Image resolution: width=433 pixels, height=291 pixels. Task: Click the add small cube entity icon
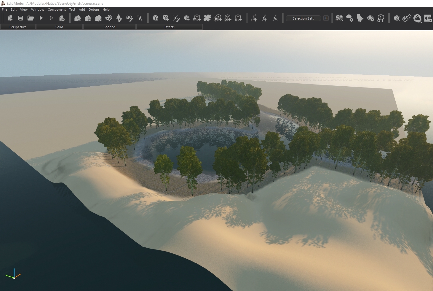187,18
